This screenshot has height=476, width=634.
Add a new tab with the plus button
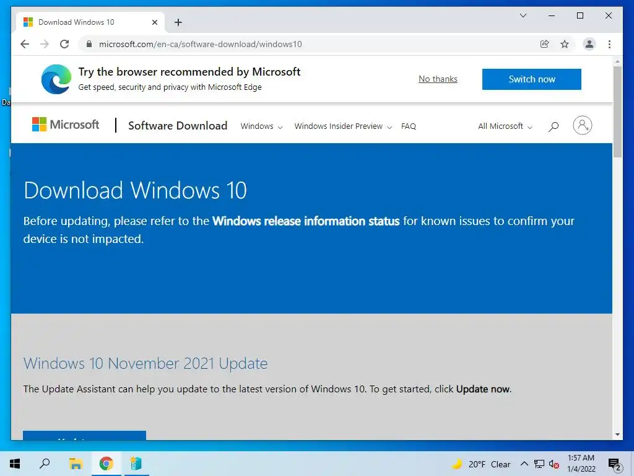178,22
